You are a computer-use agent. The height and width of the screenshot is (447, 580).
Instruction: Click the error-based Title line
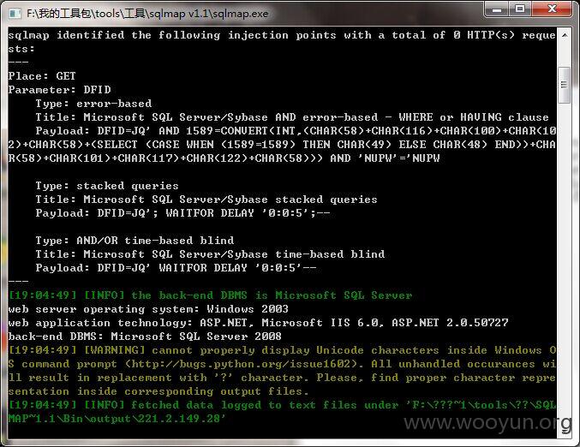pos(292,117)
